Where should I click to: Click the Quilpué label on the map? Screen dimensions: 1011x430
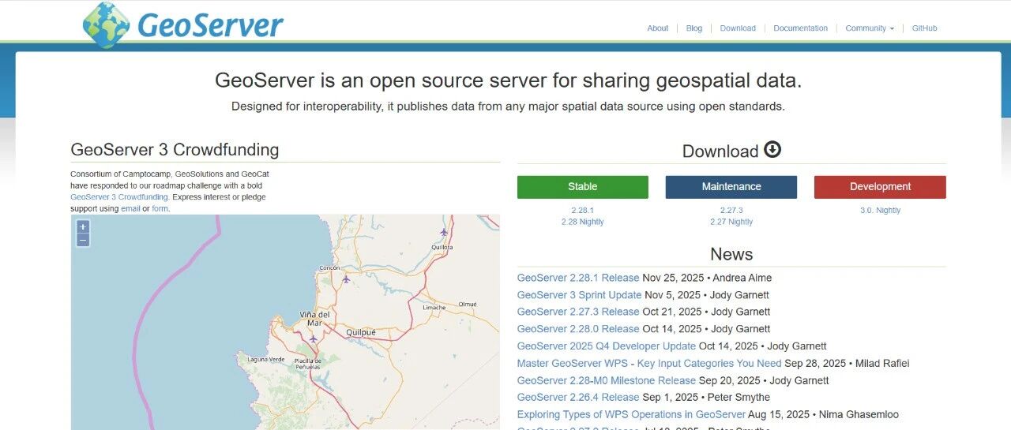[x=361, y=333]
